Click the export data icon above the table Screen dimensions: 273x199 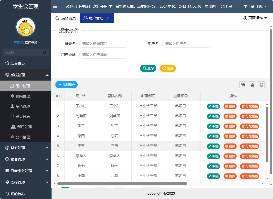pyautogui.click(x=252, y=84)
